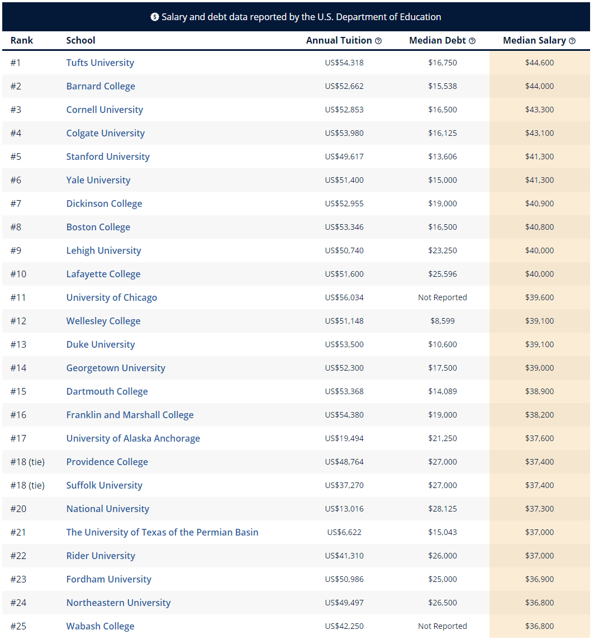Click the $13,606 debt value
The width and height of the screenshot is (594, 644).
coord(443,157)
